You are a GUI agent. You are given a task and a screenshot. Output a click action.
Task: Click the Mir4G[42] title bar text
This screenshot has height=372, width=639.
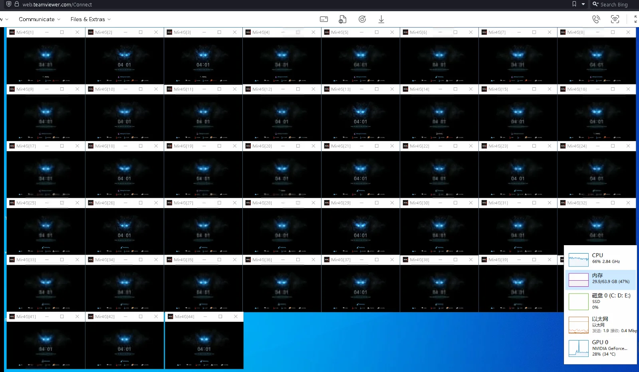coord(105,317)
